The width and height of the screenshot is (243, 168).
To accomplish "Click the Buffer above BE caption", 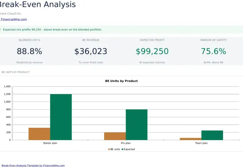I will (x=214, y=62).
